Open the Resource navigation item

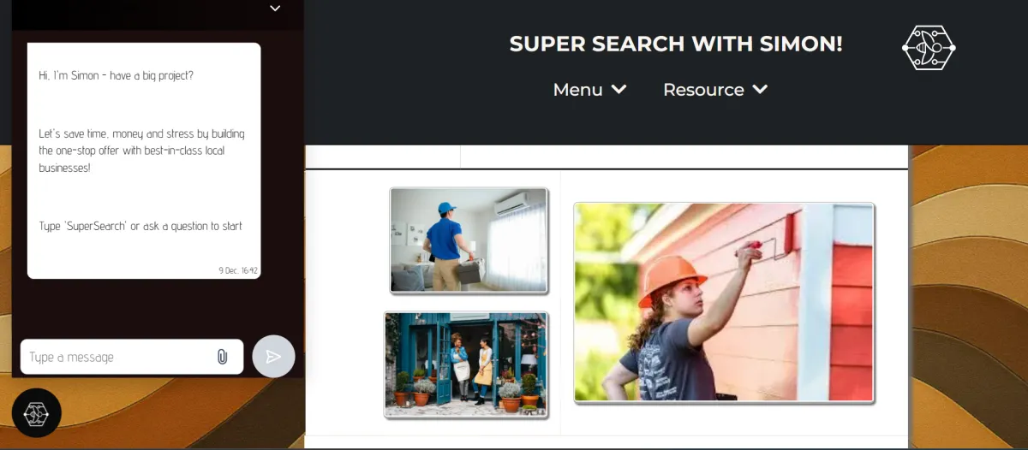coord(703,90)
